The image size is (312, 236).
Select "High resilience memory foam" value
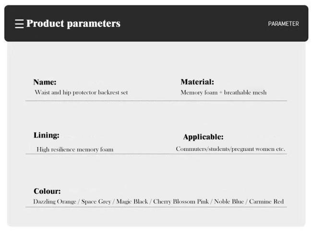tap(75, 149)
